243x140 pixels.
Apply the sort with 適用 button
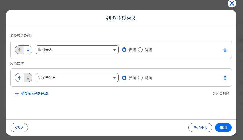223,128
